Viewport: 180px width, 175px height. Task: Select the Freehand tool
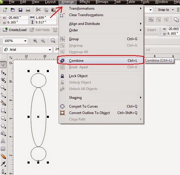[3, 95]
